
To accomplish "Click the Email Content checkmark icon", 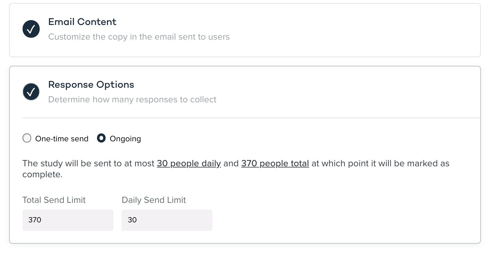I will [x=31, y=29].
